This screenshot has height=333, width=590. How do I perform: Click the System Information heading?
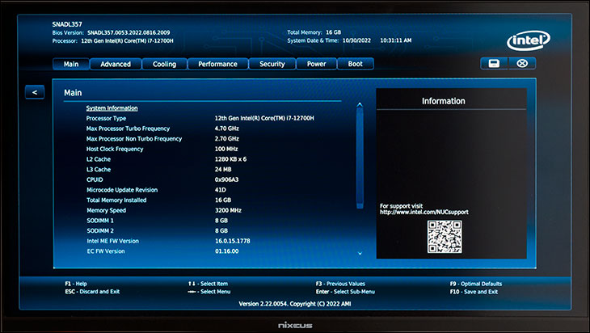(112, 108)
